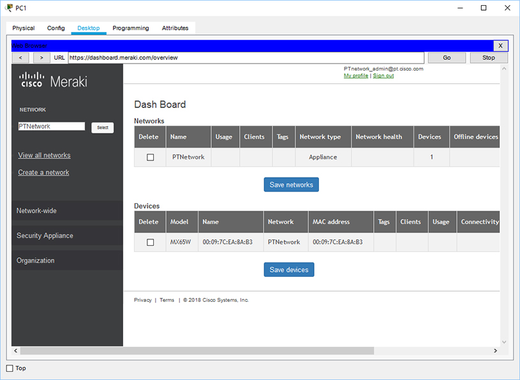The height and width of the screenshot is (380, 520).
Task: Click the Name header in Networks table
Action: (x=188, y=137)
